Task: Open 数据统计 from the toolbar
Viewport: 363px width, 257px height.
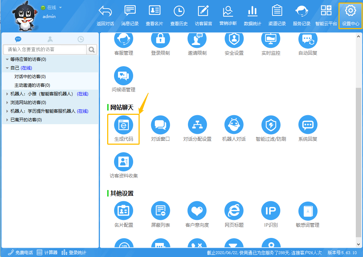Action: 252,15
